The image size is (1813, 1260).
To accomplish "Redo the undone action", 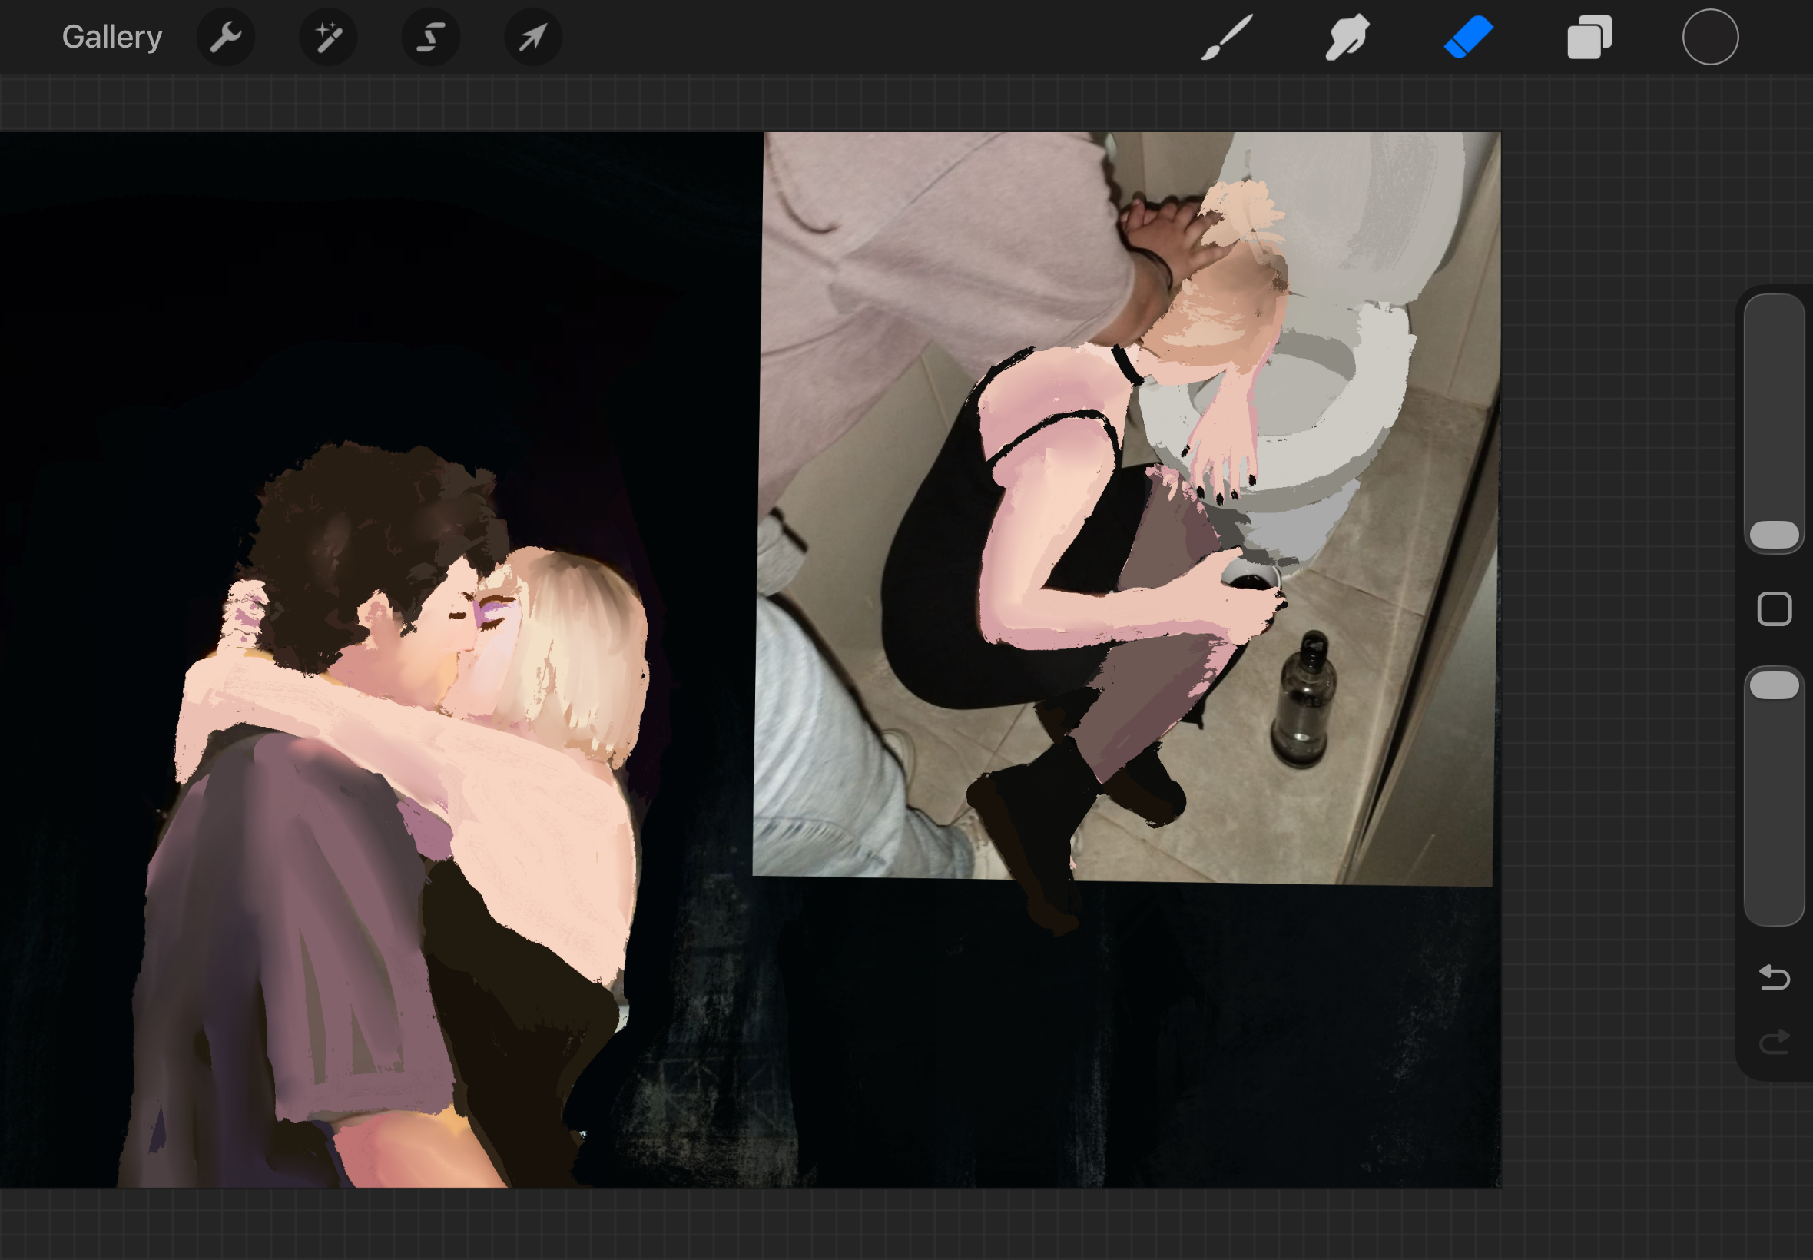I will click(x=1774, y=1042).
